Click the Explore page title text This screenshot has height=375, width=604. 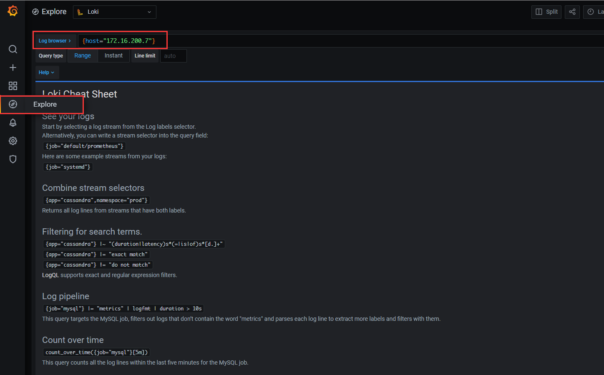coord(54,12)
